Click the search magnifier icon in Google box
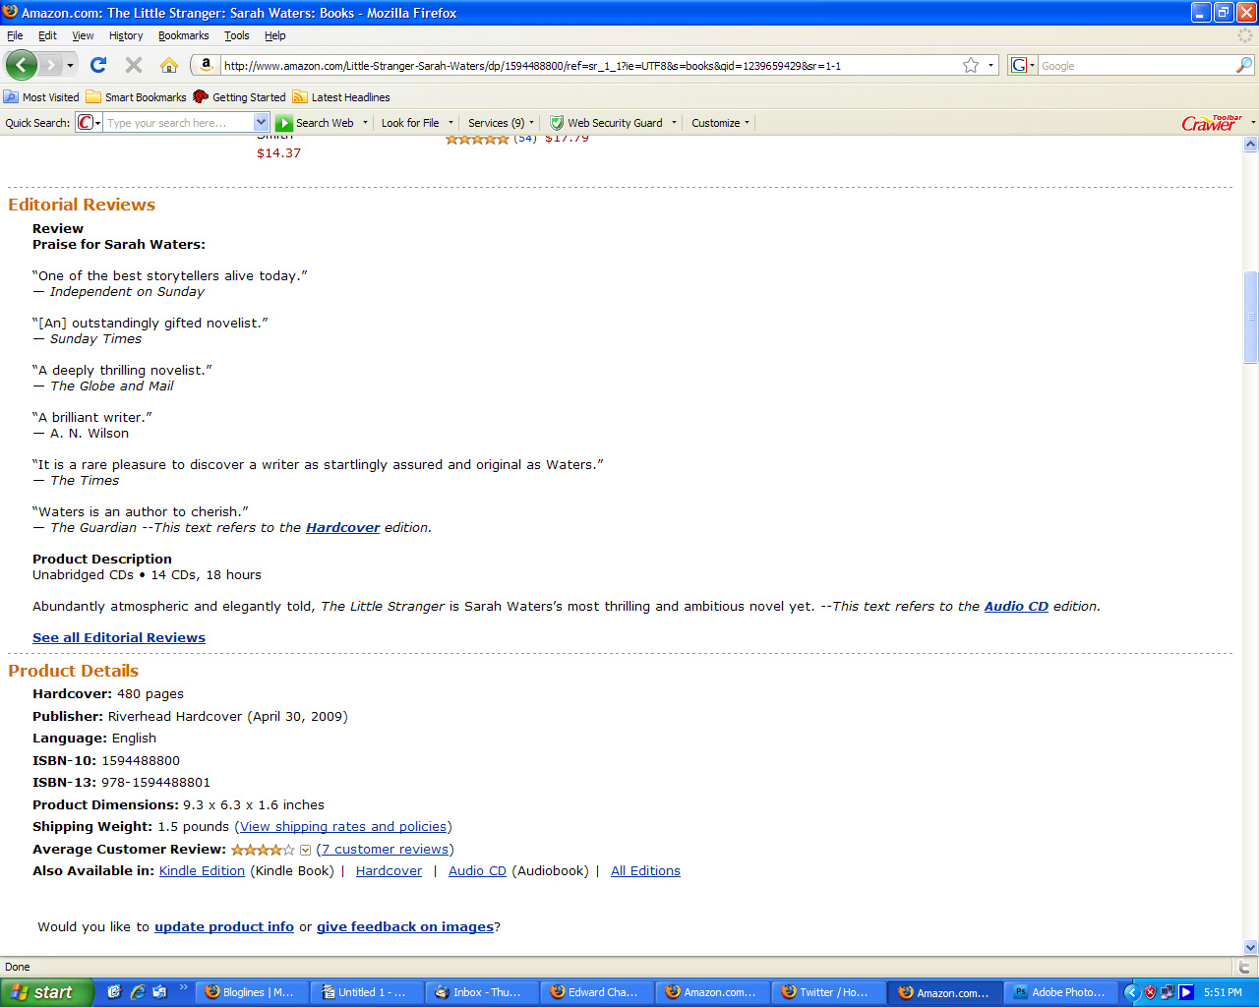 [1244, 65]
